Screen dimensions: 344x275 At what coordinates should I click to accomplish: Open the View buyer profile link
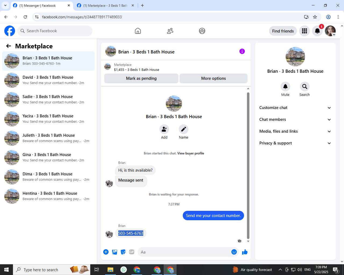[191, 153]
